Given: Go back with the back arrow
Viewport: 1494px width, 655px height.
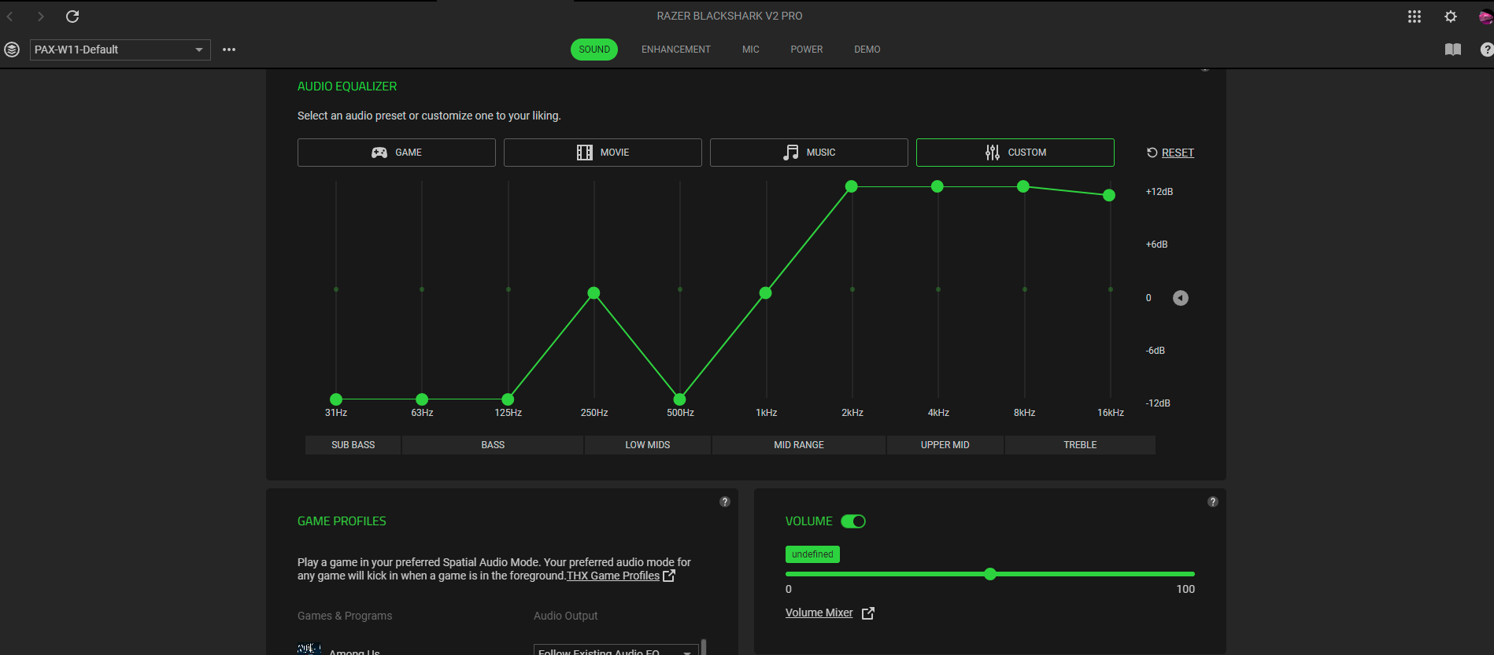Looking at the screenshot, I should click(10, 17).
